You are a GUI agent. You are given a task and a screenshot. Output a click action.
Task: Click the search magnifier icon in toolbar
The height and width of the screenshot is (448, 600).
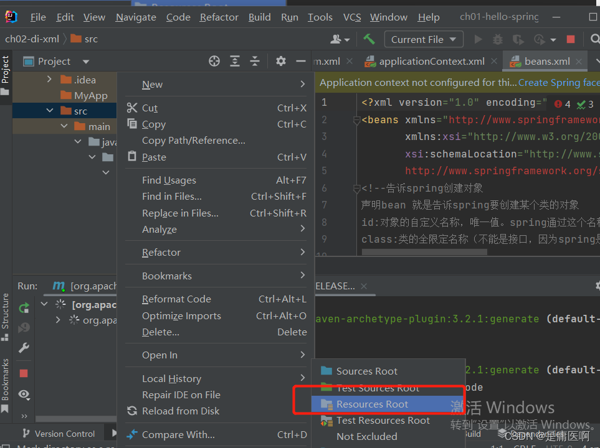pyautogui.click(x=594, y=39)
